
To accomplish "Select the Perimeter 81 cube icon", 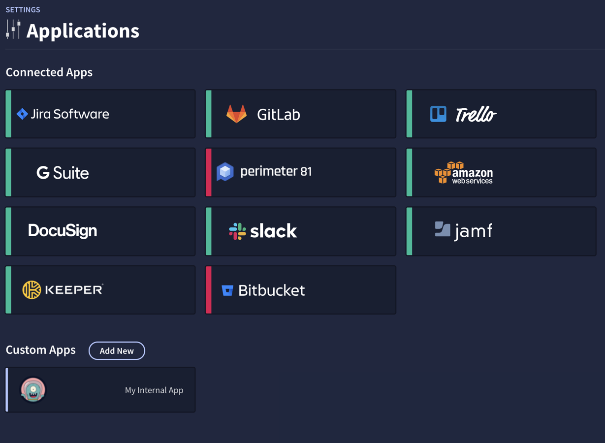I will coord(225,172).
